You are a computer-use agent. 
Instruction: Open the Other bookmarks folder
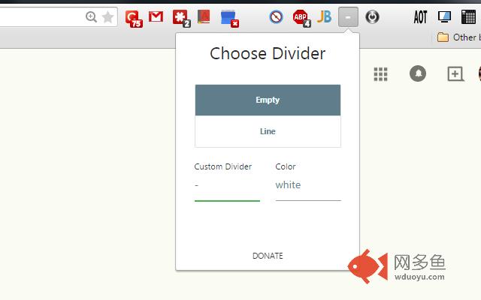(x=457, y=37)
